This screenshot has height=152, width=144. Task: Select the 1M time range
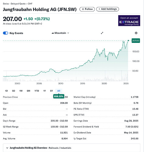(21, 91)
